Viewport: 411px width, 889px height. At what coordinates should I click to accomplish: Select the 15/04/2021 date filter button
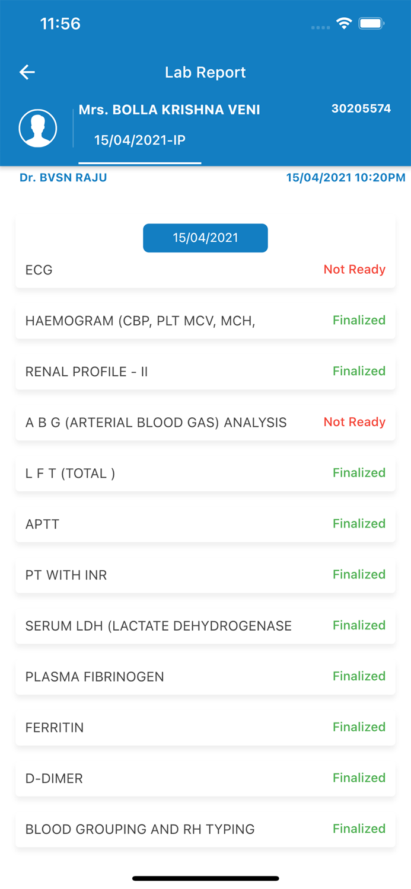pos(205,238)
